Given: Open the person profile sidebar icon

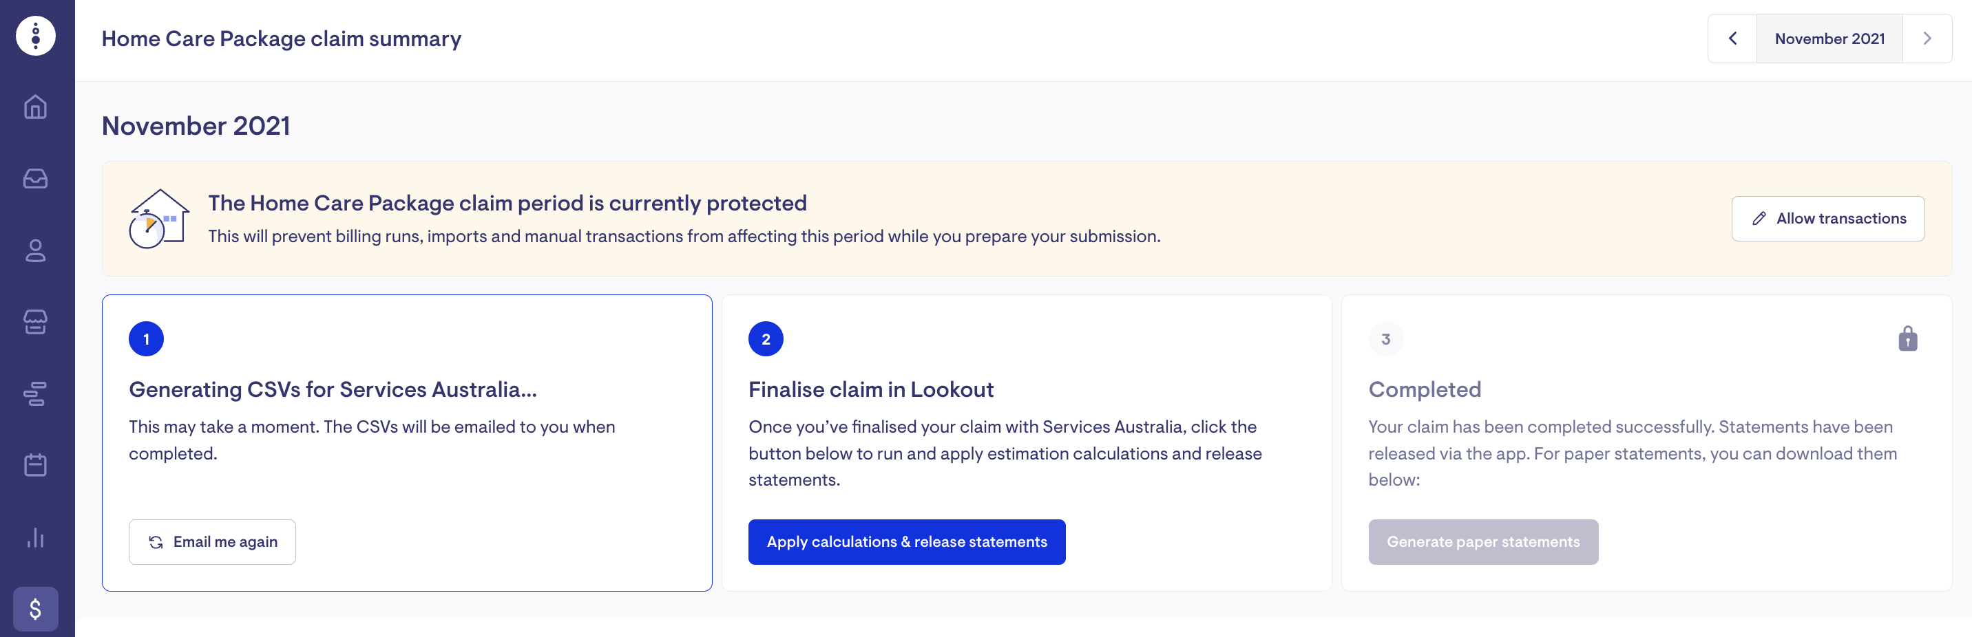Looking at the screenshot, I should tap(36, 251).
